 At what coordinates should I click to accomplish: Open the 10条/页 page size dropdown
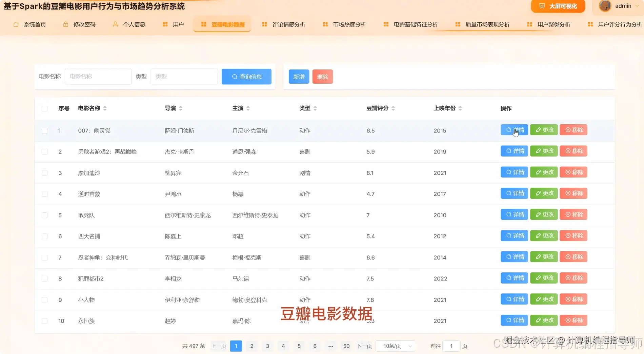(x=395, y=346)
